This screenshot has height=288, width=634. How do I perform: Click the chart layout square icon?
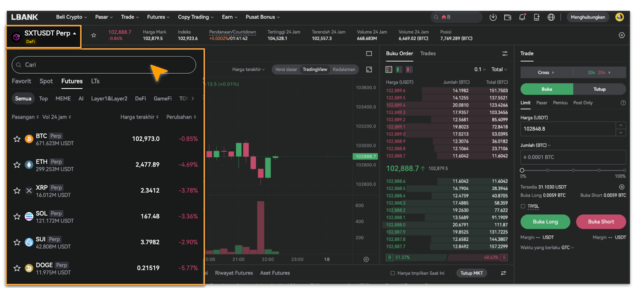(x=369, y=53)
